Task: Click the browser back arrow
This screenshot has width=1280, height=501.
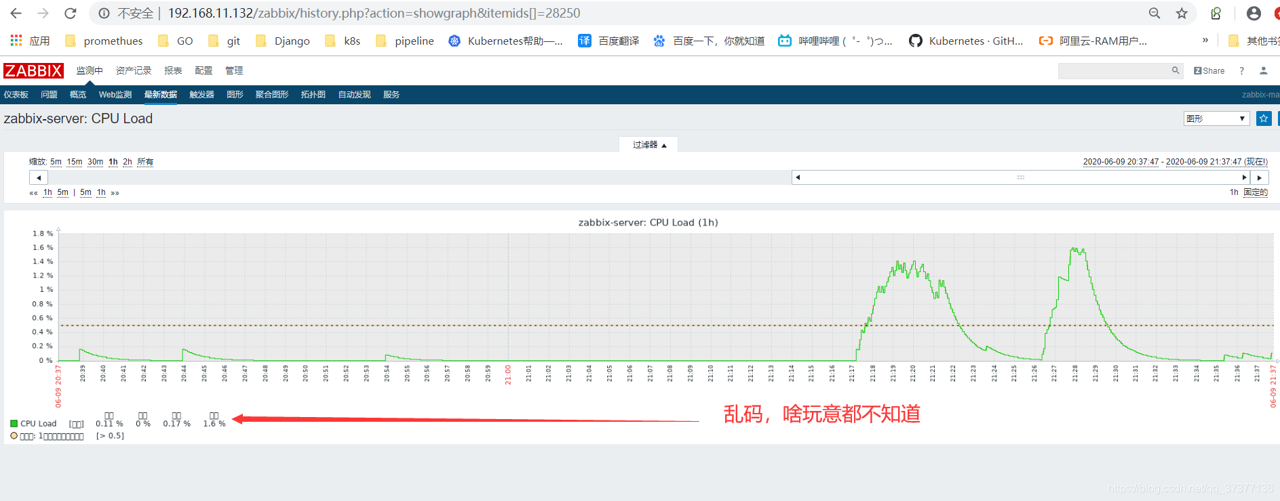Action: pos(16,14)
